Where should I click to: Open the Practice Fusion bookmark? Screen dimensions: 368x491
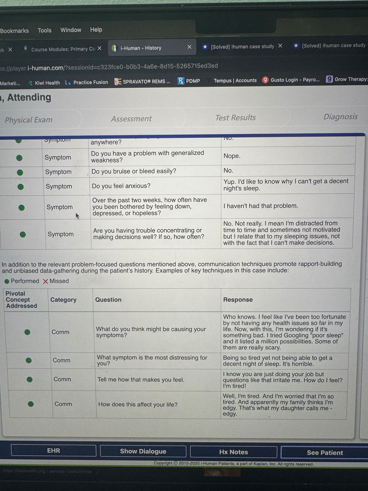click(87, 82)
